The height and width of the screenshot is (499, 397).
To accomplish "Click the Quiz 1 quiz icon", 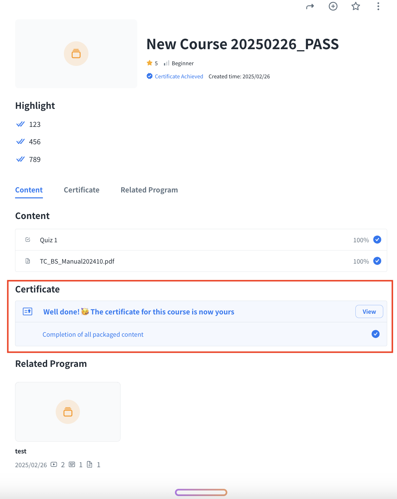I will pyautogui.click(x=28, y=240).
